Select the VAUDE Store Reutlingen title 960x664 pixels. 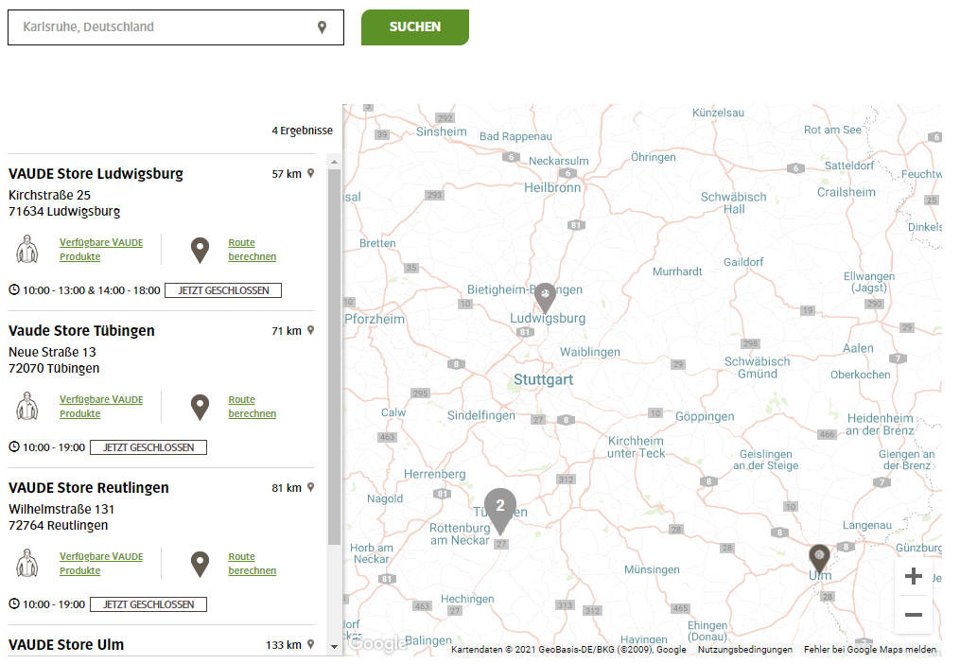tap(89, 487)
